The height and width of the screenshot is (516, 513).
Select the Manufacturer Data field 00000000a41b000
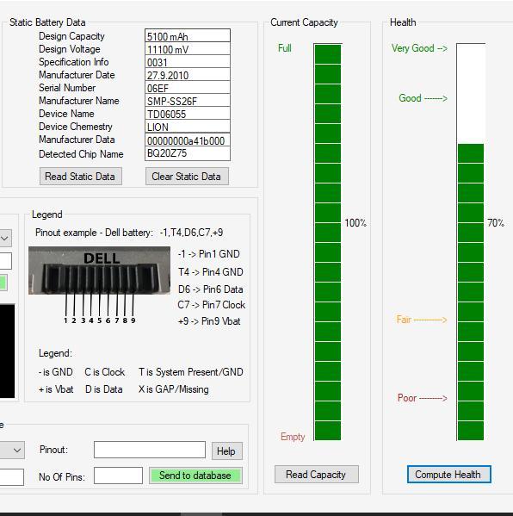point(188,140)
